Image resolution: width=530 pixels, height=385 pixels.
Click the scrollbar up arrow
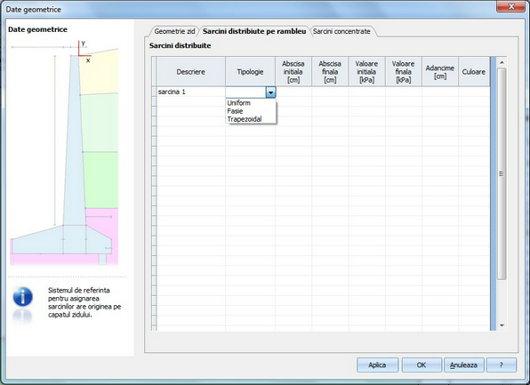click(502, 62)
